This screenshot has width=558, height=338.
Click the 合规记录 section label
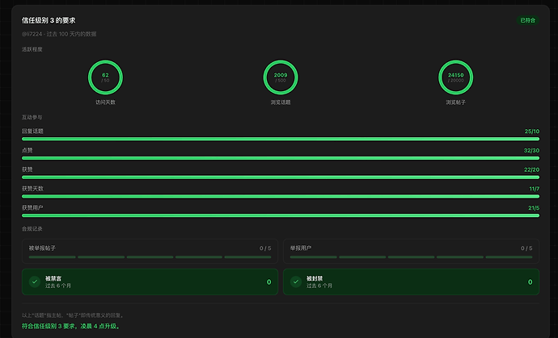32,229
